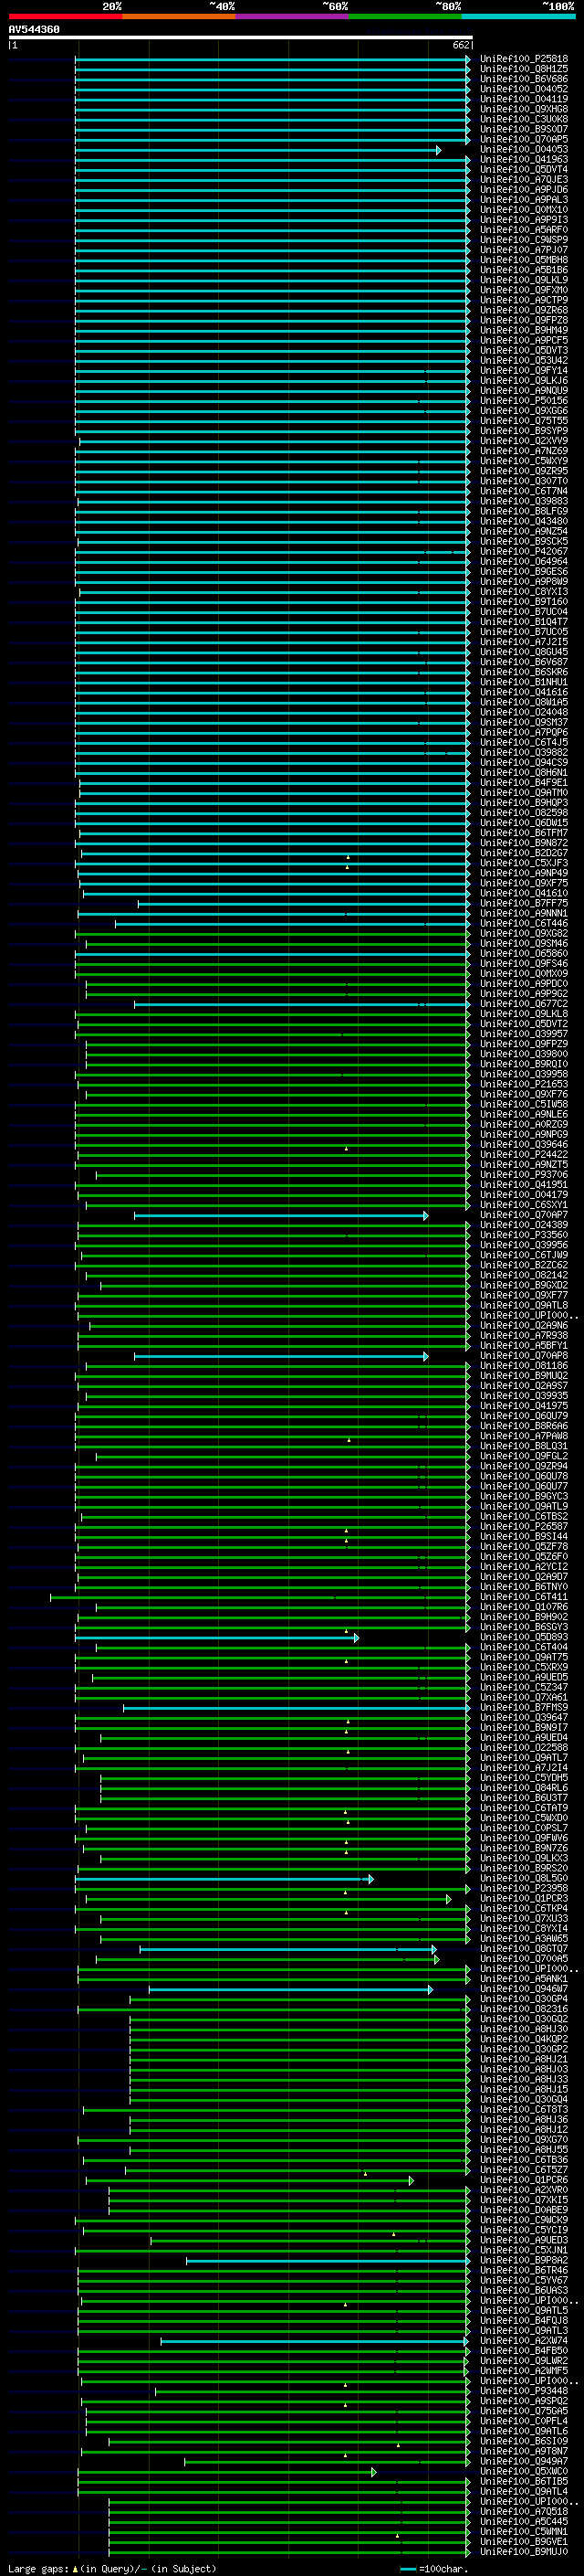Select hit UniRef100_B6V686

[x=523, y=79]
